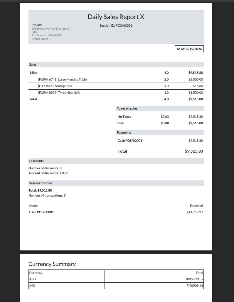Click the United States address line
This screenshot has height=302, width=234.
click(x=40, y=39)
